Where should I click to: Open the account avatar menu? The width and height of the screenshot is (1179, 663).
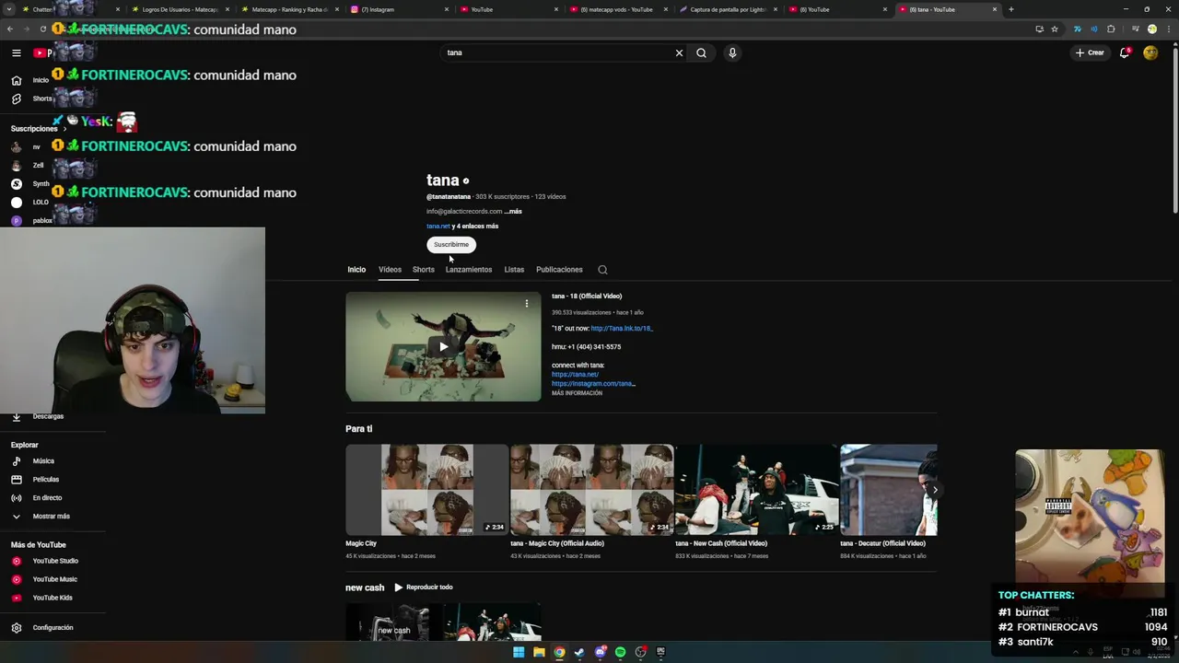1150,52
